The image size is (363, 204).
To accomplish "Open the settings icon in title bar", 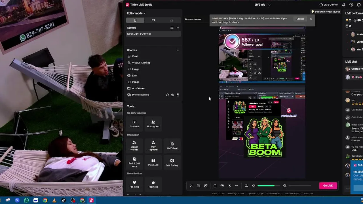I will 359,5.
